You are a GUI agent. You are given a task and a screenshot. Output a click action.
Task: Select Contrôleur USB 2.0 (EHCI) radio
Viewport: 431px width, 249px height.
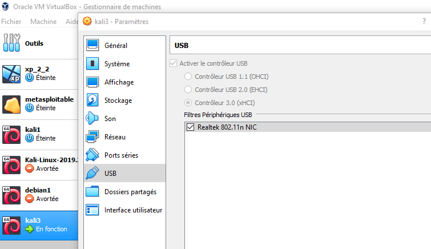[188, 90]
